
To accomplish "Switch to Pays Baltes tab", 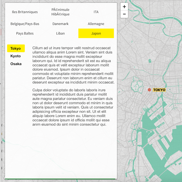I will [x=25, y=33].
